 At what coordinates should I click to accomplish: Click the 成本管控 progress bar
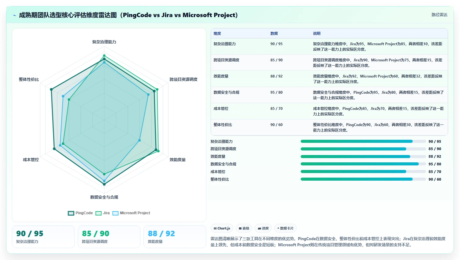(x=363, y=172)
